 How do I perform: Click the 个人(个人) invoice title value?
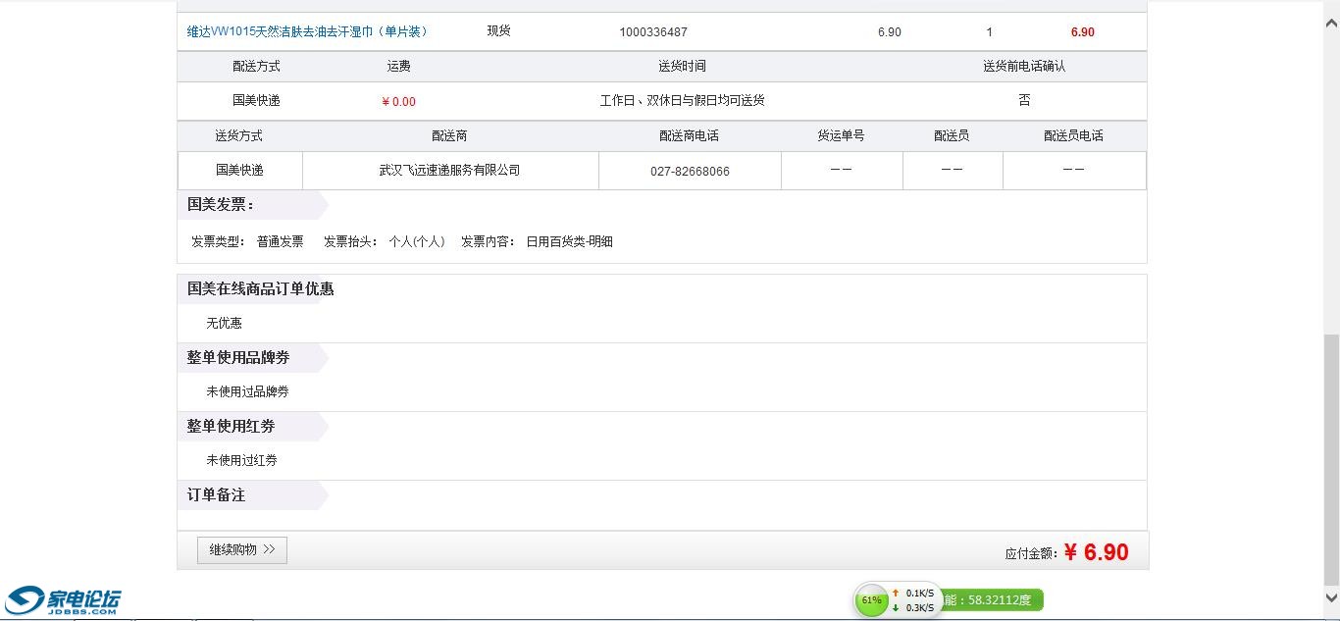417,241
